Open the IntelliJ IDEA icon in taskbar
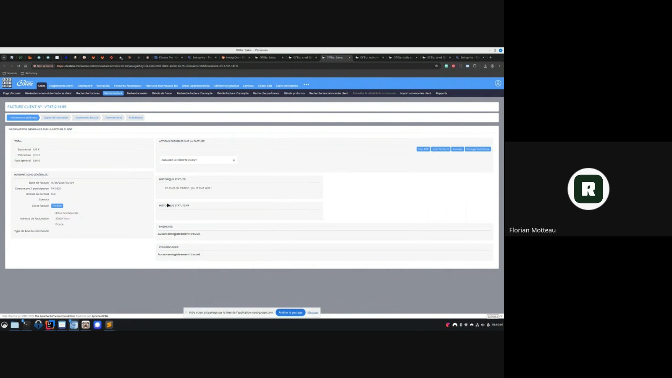The image size is (672, 378). [x=50, y=325]
